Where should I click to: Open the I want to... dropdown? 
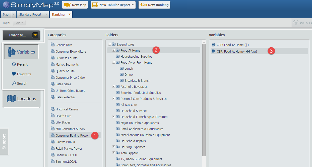pyautogui.click(x=21, y=35)
